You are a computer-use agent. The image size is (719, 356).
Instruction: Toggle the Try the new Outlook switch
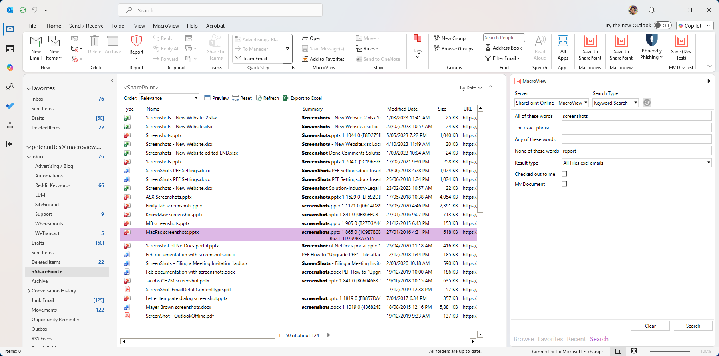tap(663, 26)
